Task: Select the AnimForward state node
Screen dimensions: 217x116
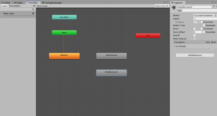Action: (x=111, y=56)
